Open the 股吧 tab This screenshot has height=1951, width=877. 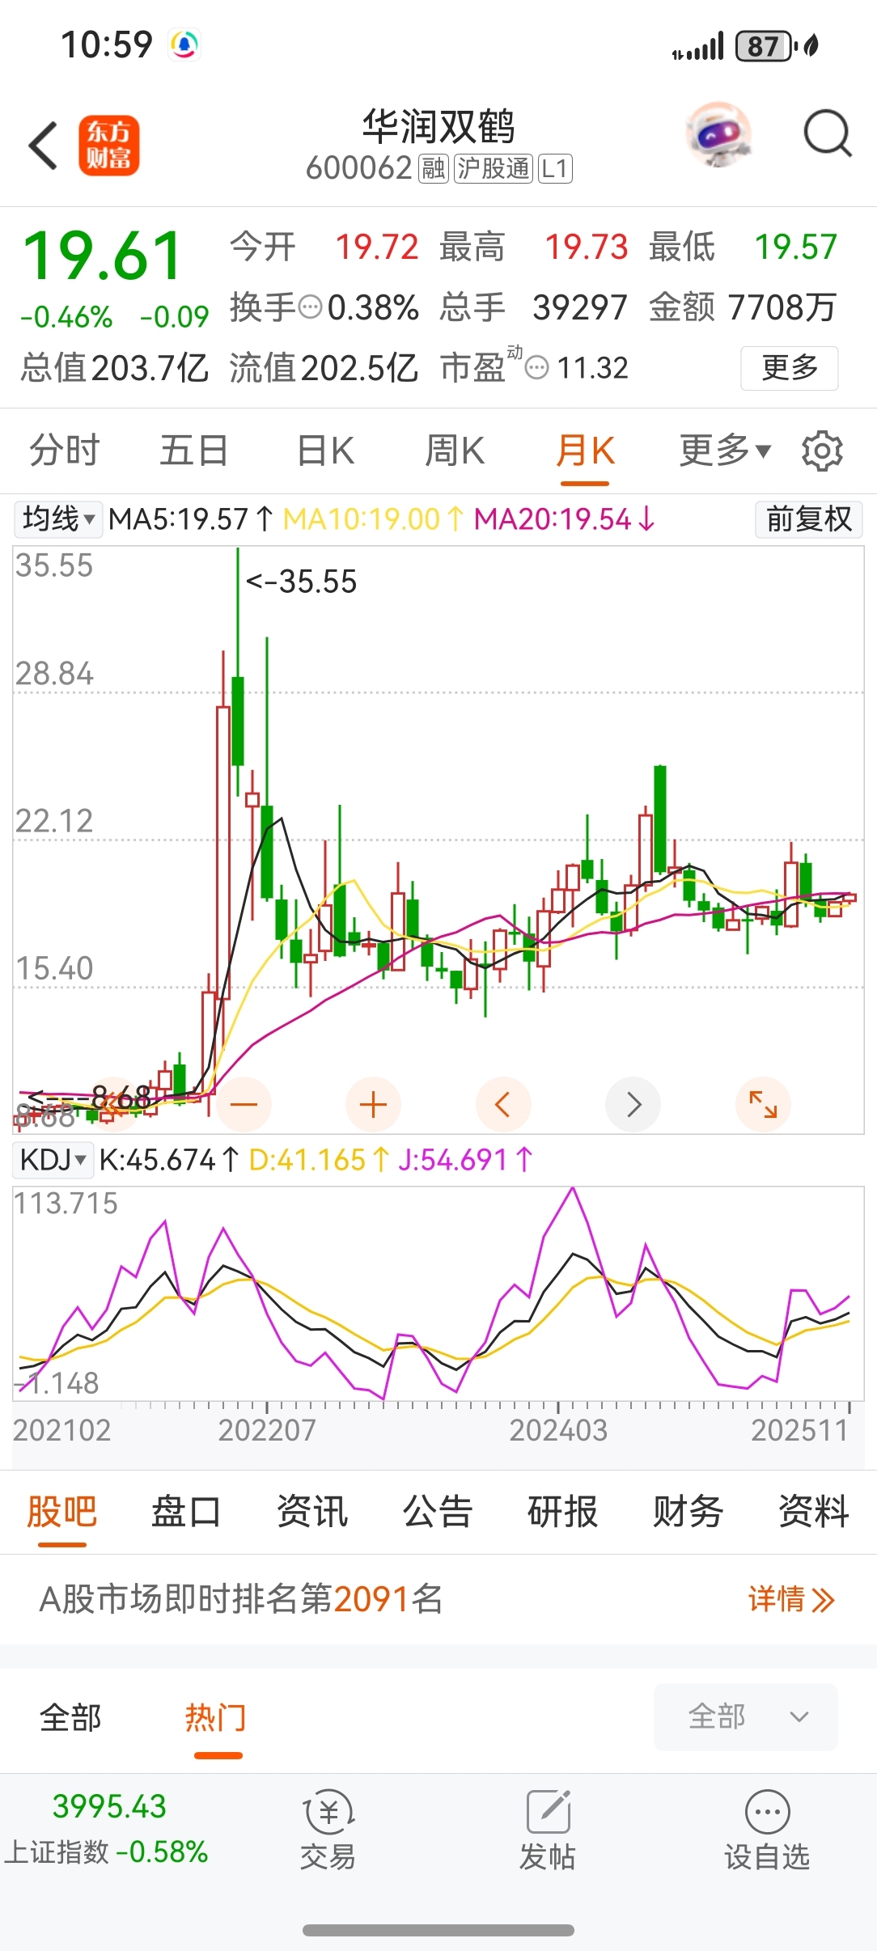(62, 1511)
